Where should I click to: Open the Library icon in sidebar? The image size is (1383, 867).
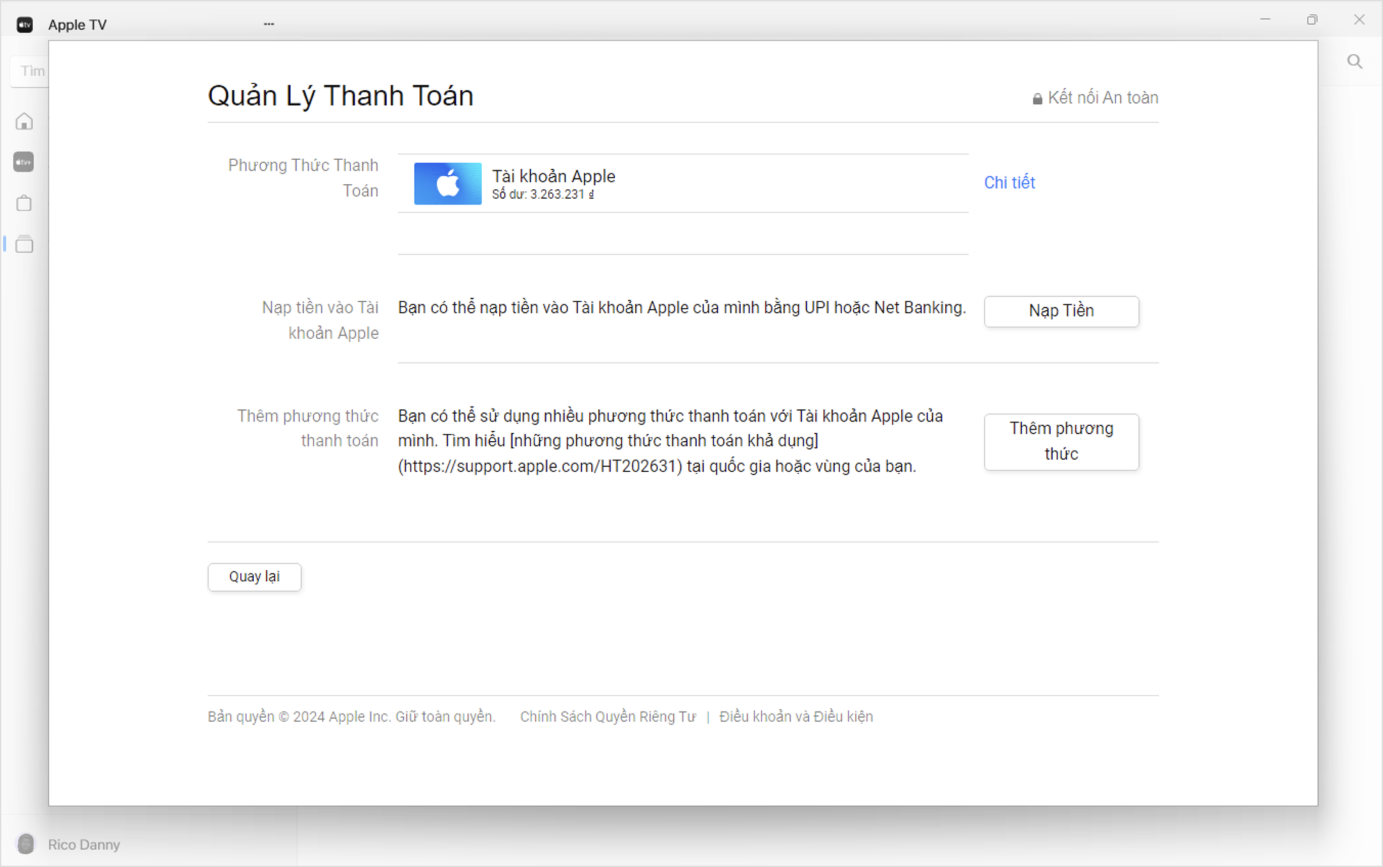coord(24,244)
